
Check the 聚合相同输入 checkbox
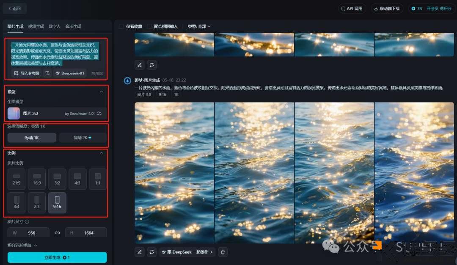[x=149, y=26]
